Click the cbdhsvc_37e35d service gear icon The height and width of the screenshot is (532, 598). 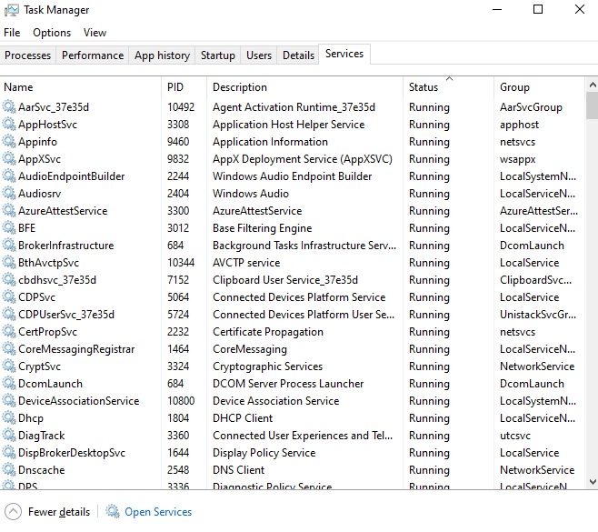[9, 279]
